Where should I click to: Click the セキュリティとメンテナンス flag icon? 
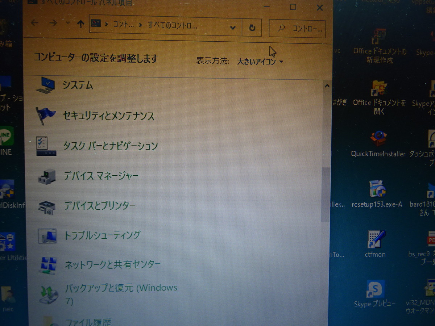[46, 116]
